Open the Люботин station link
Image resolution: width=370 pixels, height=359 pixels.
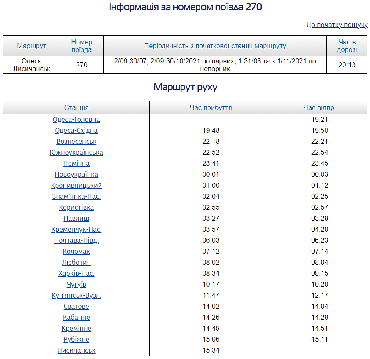[77, 263]
